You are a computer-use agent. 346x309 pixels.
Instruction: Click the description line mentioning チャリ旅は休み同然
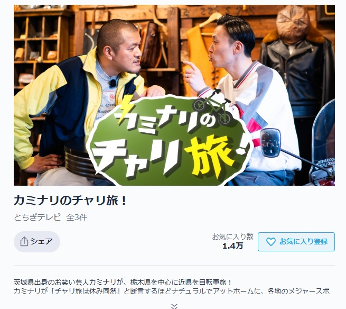tap(172, 291)
